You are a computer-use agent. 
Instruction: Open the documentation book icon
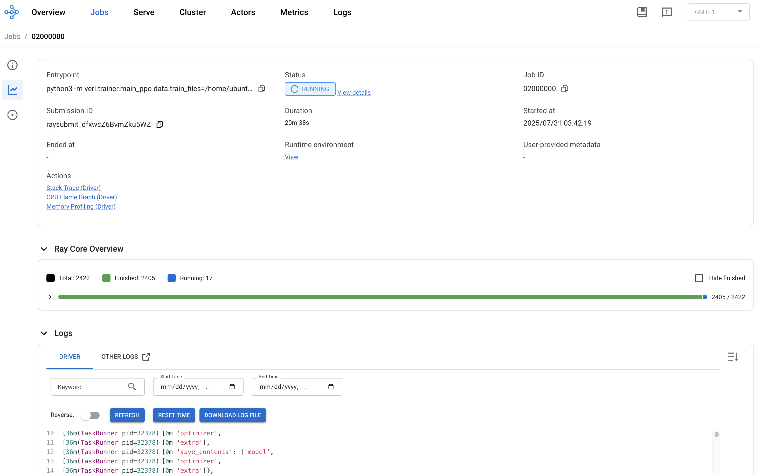(x=642, y=12)
